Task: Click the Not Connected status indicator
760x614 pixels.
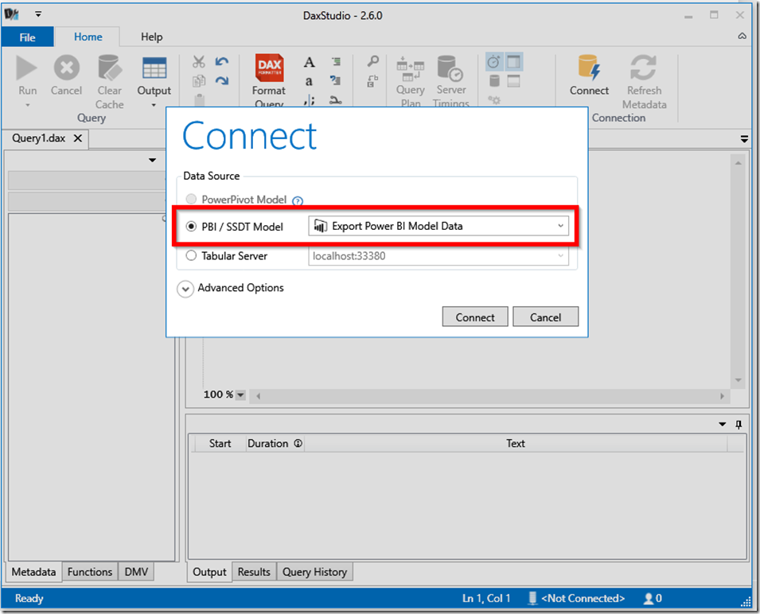Action: (x=577, y=599)
